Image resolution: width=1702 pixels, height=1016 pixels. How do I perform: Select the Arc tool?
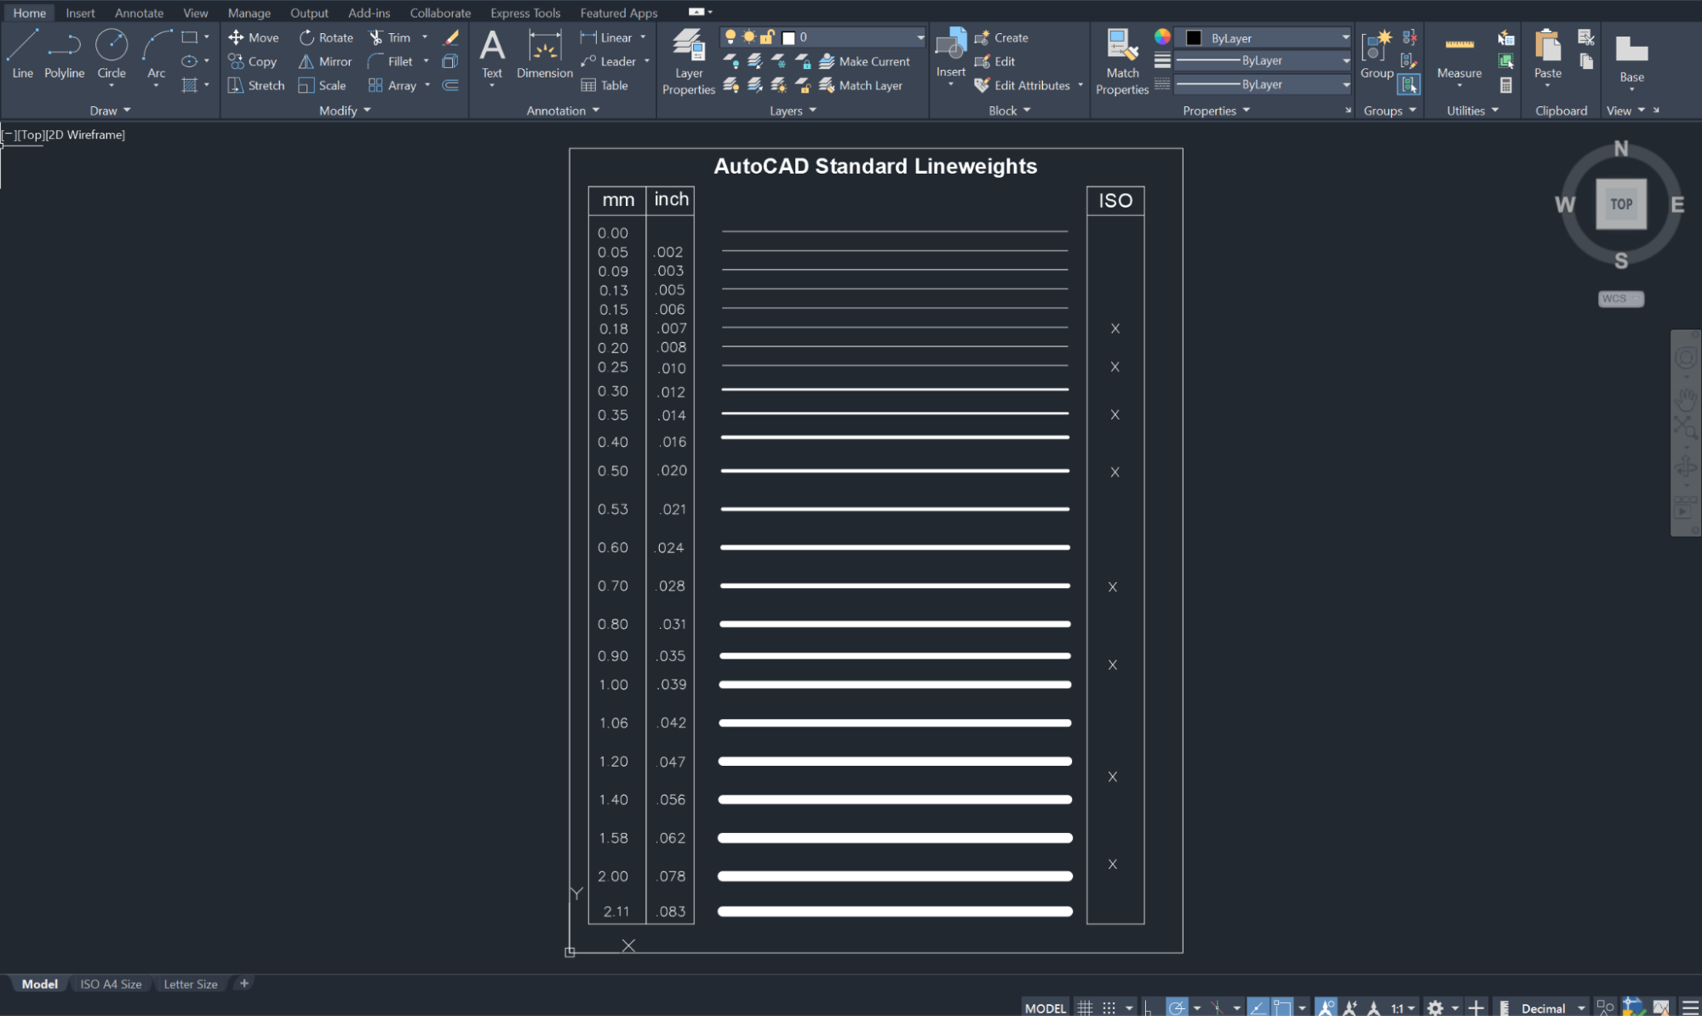click(157, 54)
